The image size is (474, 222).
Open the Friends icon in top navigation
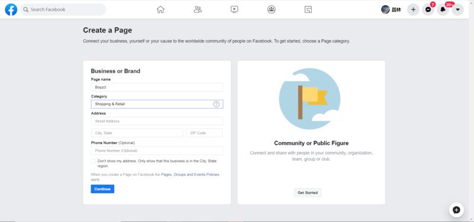pyautogui.click(x=197, y=9)
